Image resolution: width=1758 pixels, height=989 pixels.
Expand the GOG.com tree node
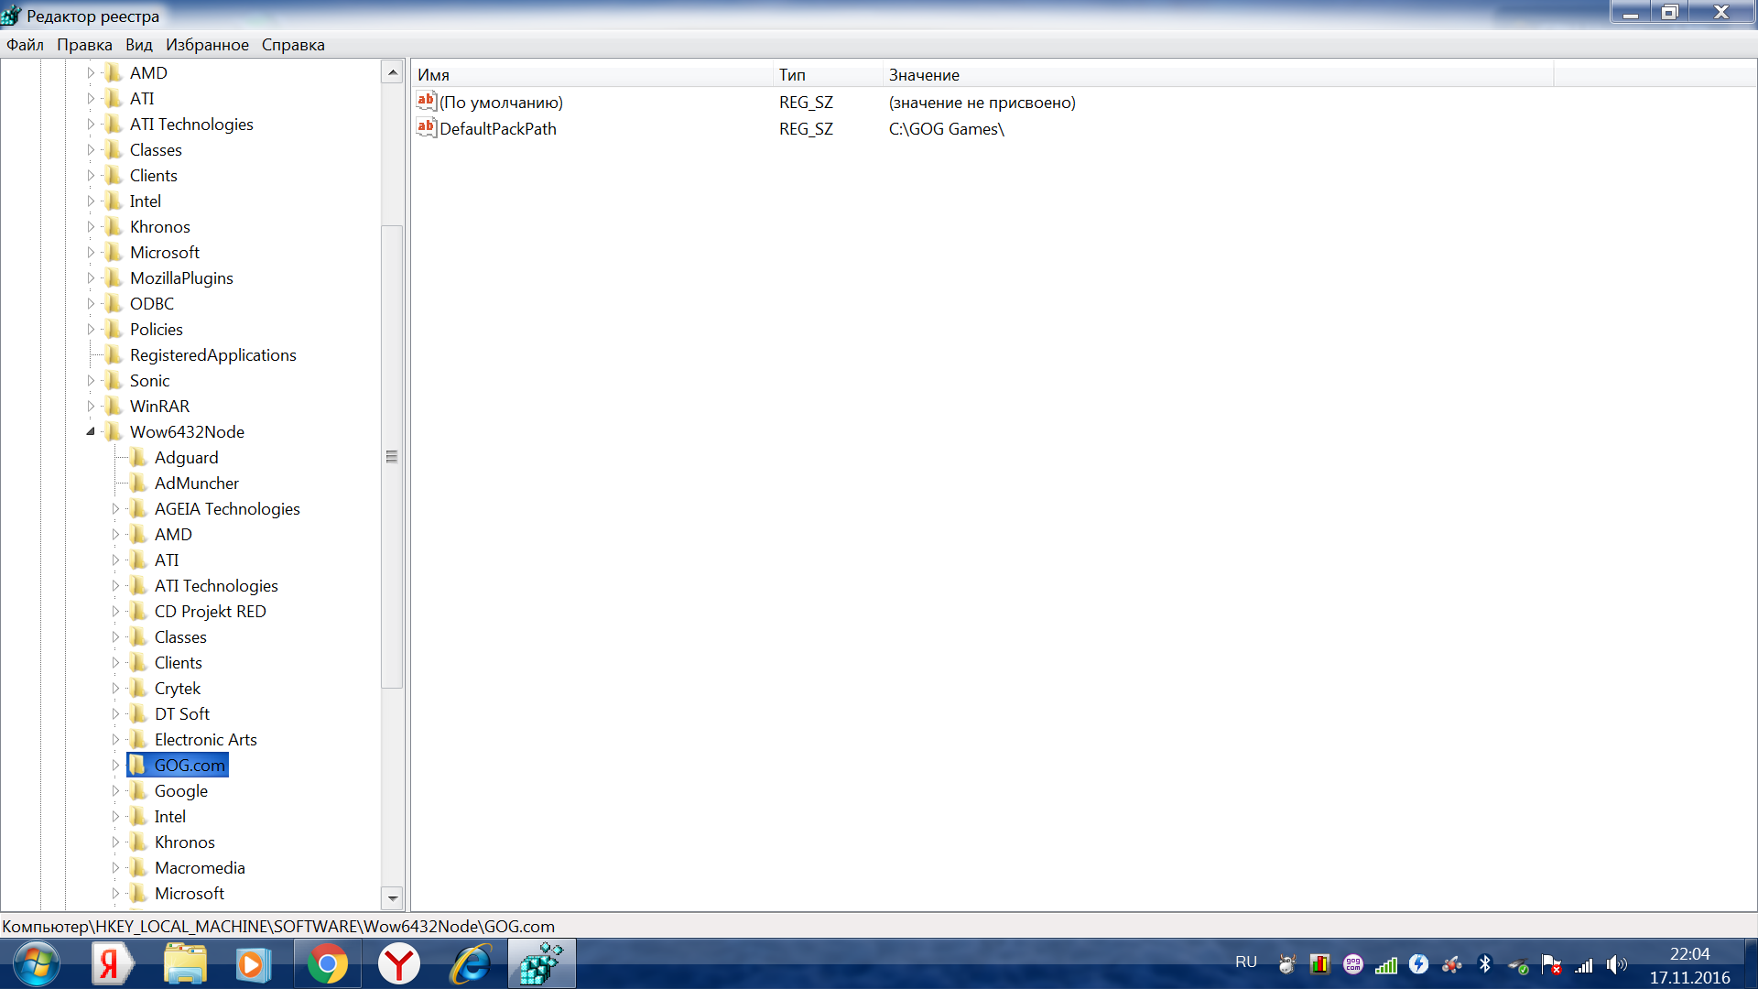(115, 765)
